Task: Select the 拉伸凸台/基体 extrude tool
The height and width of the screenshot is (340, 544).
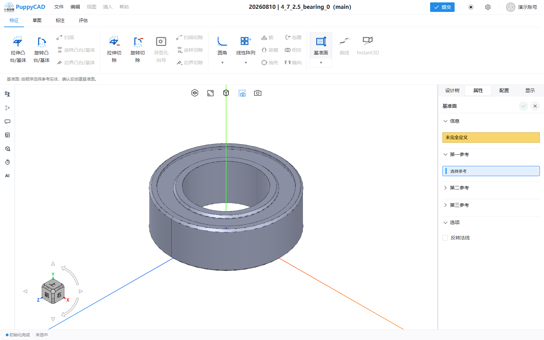Action: pyautogui.click(x=18, y=50)
